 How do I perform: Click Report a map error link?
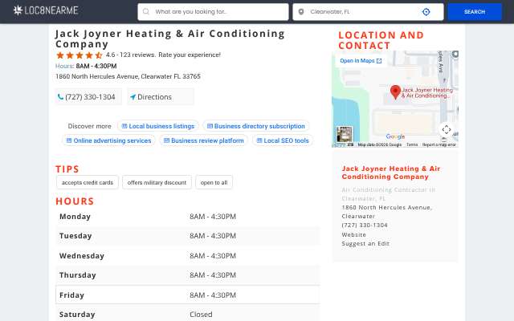click(x=439, y=144)
